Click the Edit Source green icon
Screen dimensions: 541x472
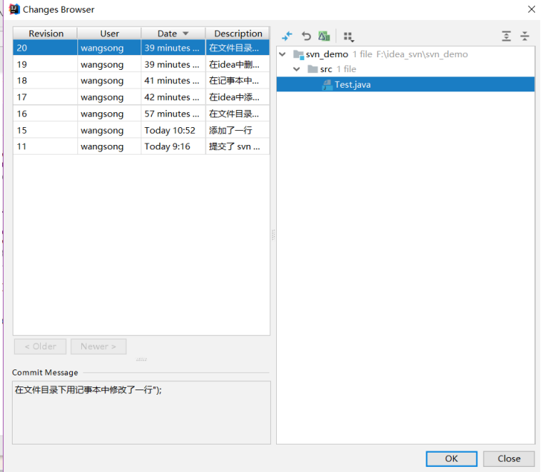coord(324,36)
